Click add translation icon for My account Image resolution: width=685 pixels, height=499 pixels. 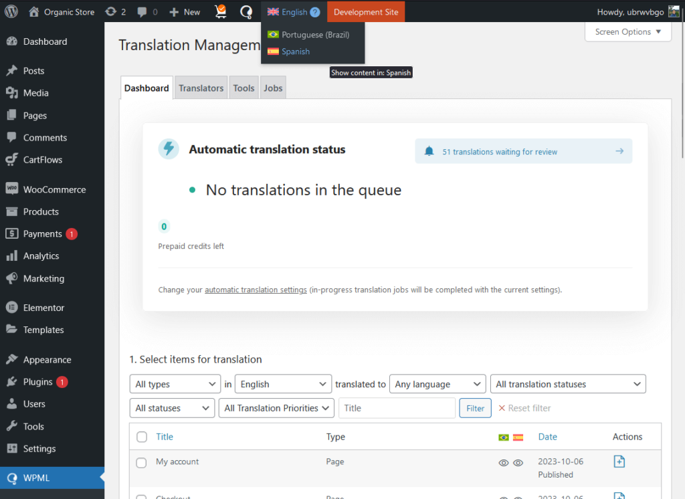tap(619, 462)
